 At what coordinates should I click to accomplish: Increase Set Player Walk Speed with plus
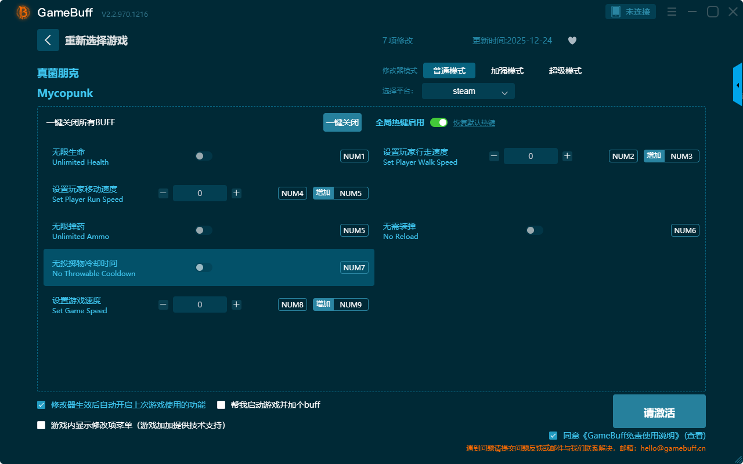pyautogui.click(x=567, y=156)
